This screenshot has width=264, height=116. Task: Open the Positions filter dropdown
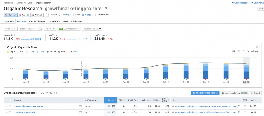coord(11,29)
